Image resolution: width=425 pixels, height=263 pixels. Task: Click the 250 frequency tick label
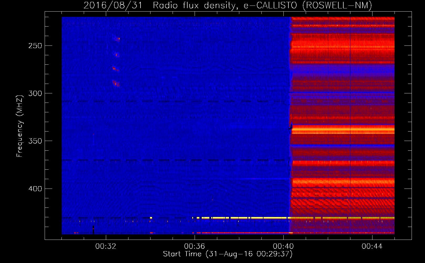pyautogui.click(x=35, y=46)
